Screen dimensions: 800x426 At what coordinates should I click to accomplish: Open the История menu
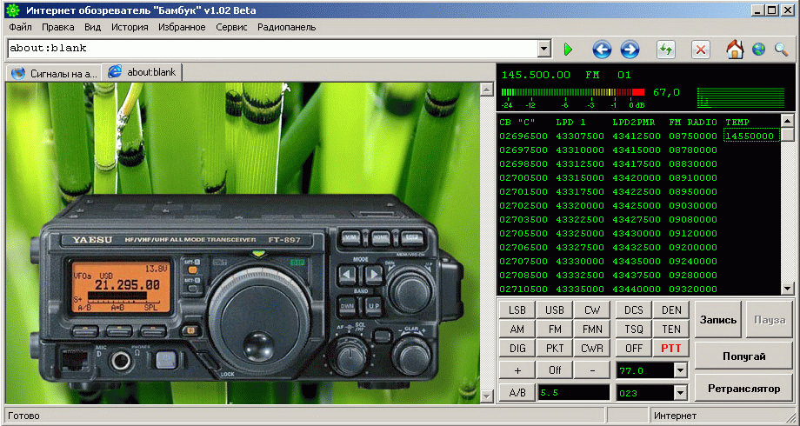tap(130, 28)
